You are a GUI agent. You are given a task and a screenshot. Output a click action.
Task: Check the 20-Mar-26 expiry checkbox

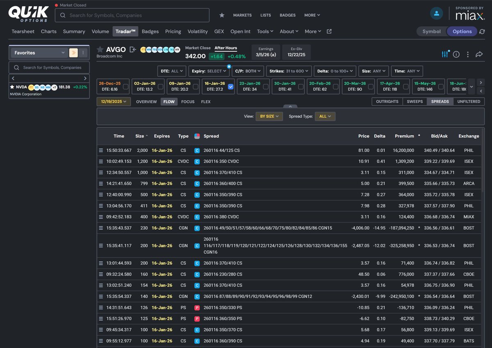tap(371, 87)
